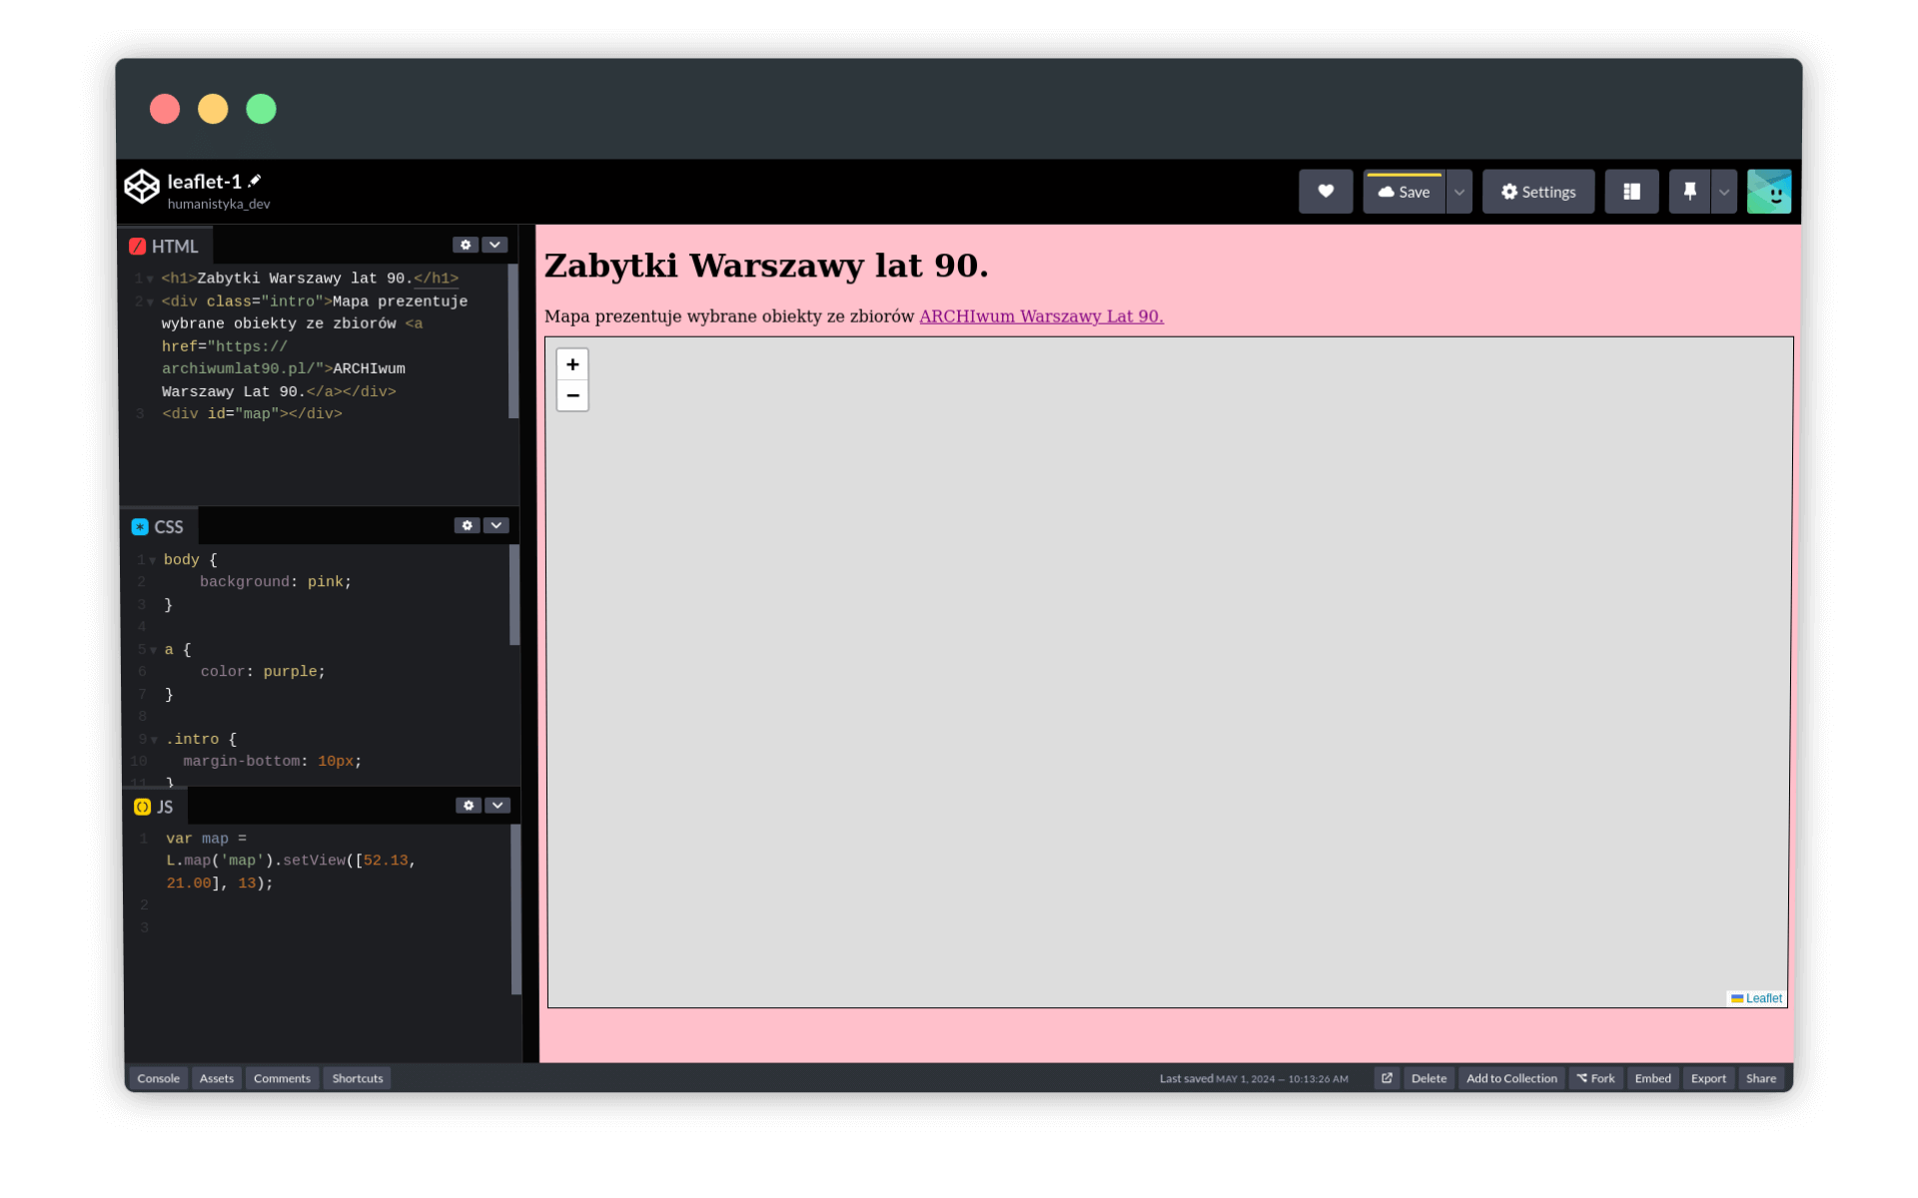Screen dimensions: 1918x1198
Task: Click the div id="map" line in HTML
Action: [x=252, y=413]
